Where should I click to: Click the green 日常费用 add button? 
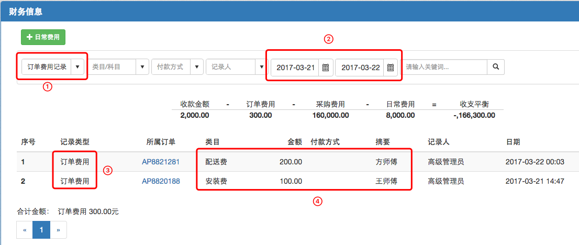43,37
